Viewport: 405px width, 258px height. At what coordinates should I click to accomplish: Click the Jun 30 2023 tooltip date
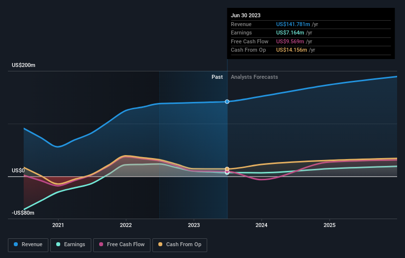pos(246,15)
